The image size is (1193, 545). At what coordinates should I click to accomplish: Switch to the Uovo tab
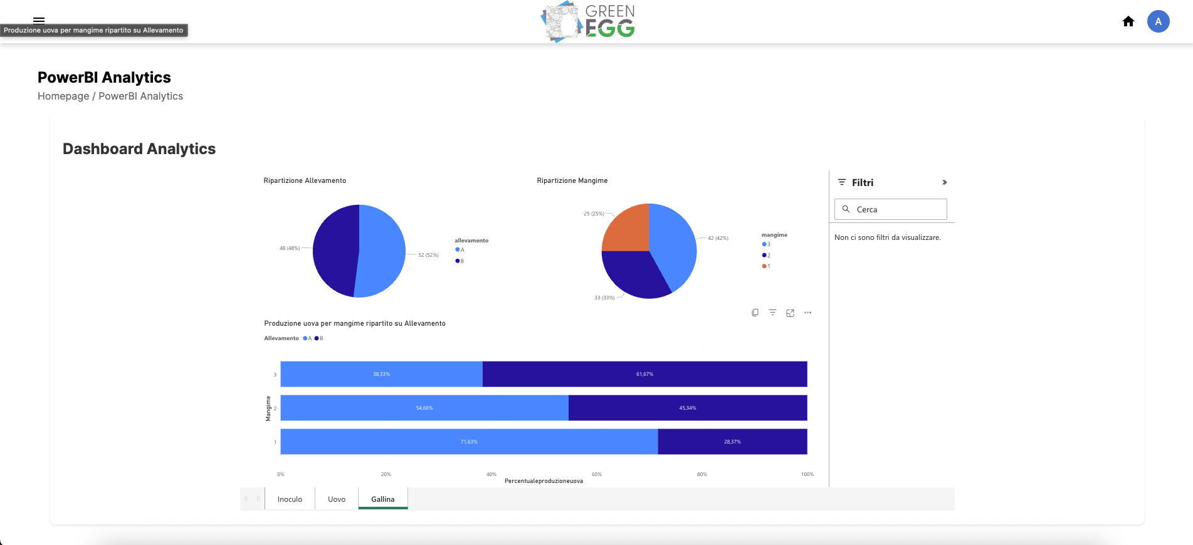click(x=337, y=499)
